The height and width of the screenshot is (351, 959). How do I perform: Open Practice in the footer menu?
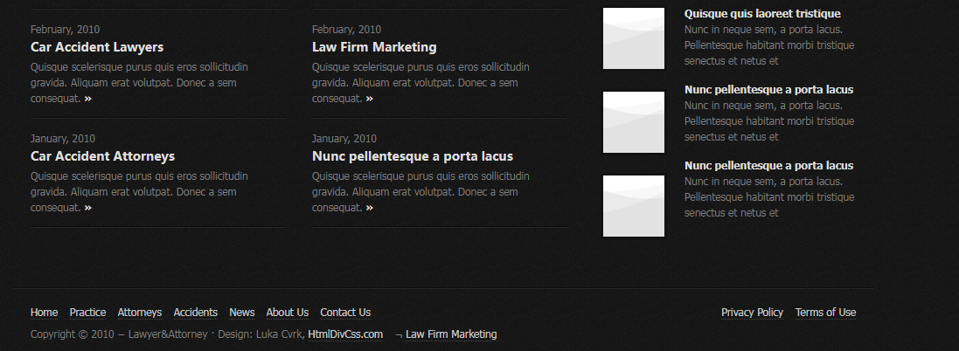pos(87,313)
